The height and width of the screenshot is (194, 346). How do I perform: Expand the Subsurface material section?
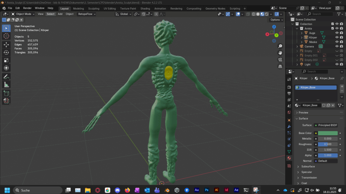[308, 166]
